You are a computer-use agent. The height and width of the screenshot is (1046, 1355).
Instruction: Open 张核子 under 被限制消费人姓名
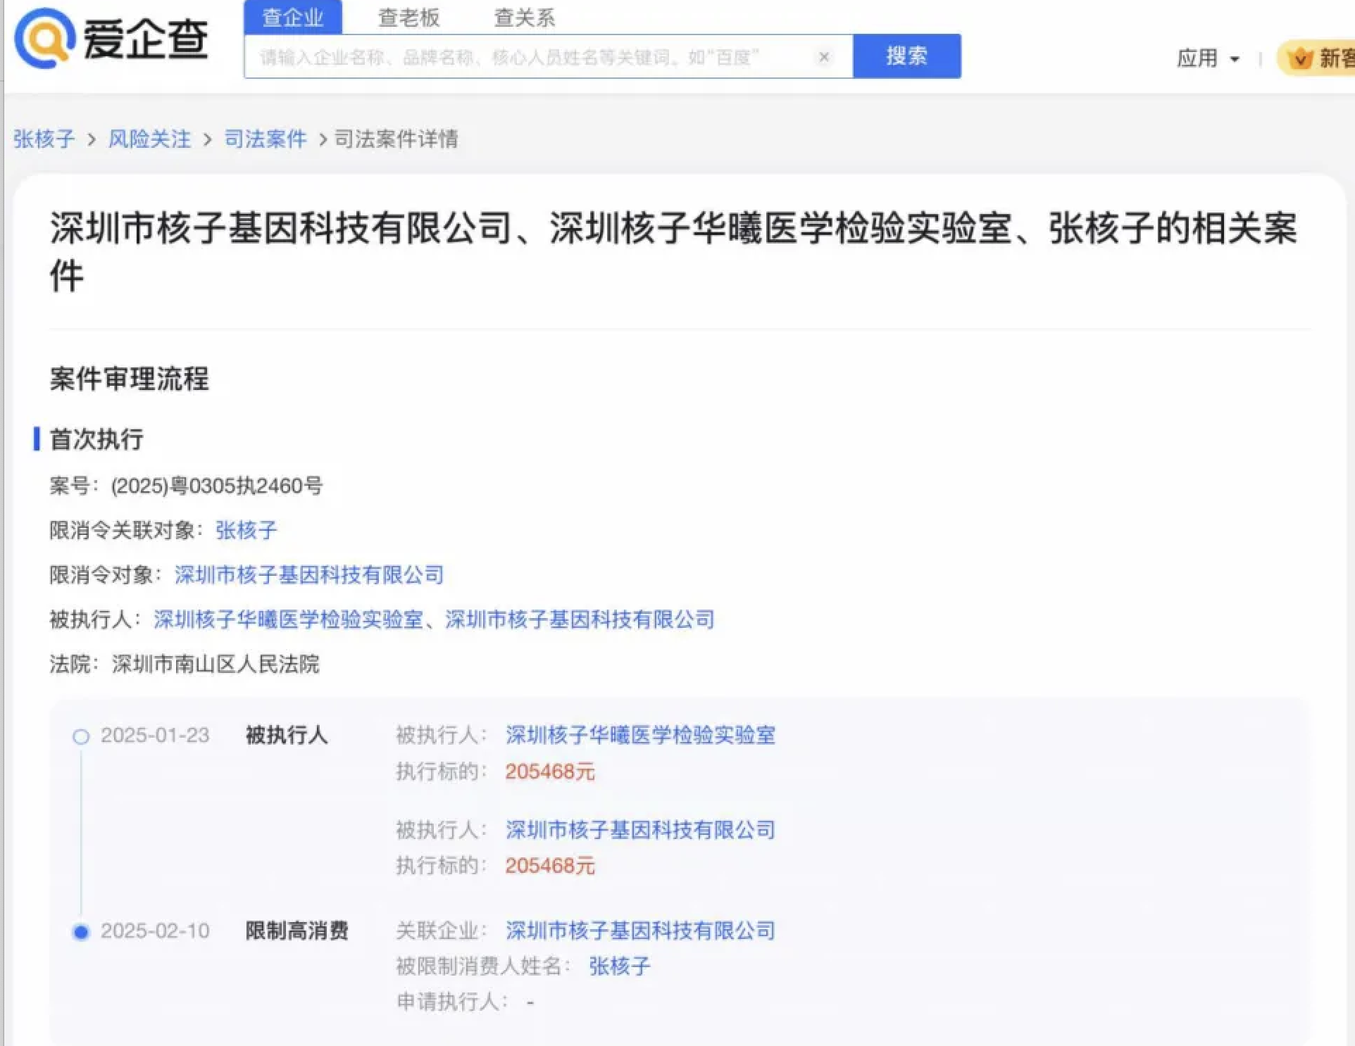click(620, 966)
